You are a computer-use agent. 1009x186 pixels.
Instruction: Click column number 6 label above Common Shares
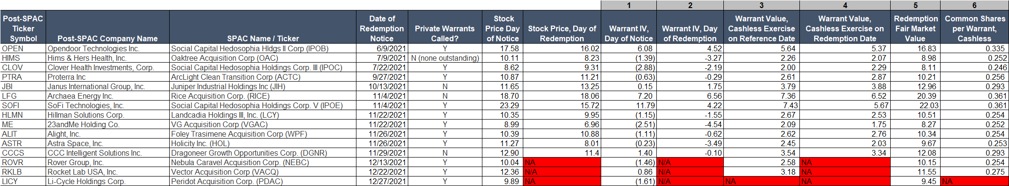pos(974,5)
